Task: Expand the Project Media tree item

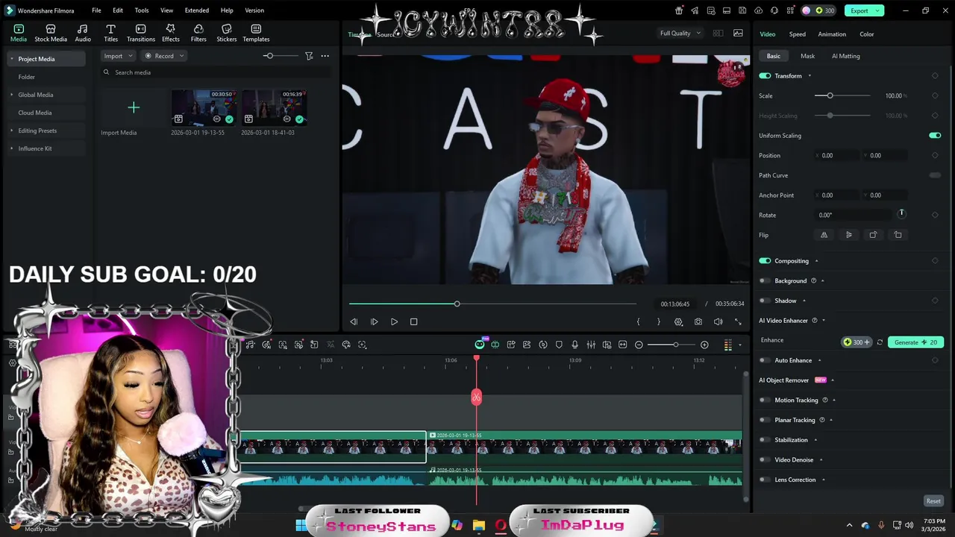Action: pos(12,59)
